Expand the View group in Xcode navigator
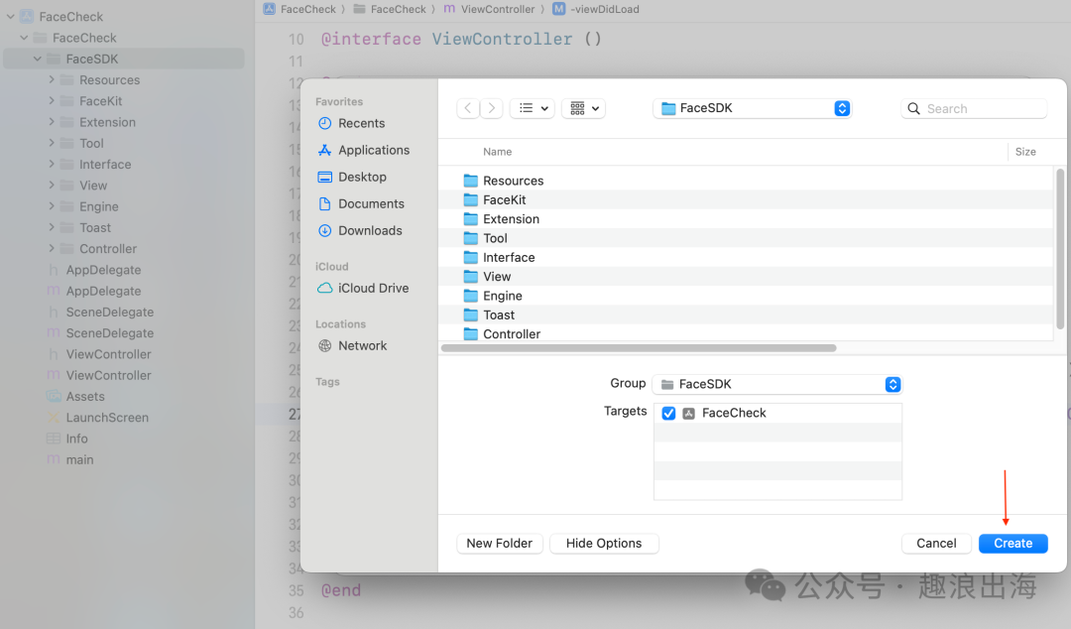1071x629 pixels. coord(52,186)
